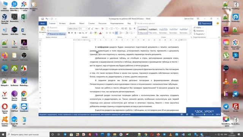
Task: Open the font size dropdown
Action: (86, 29)
